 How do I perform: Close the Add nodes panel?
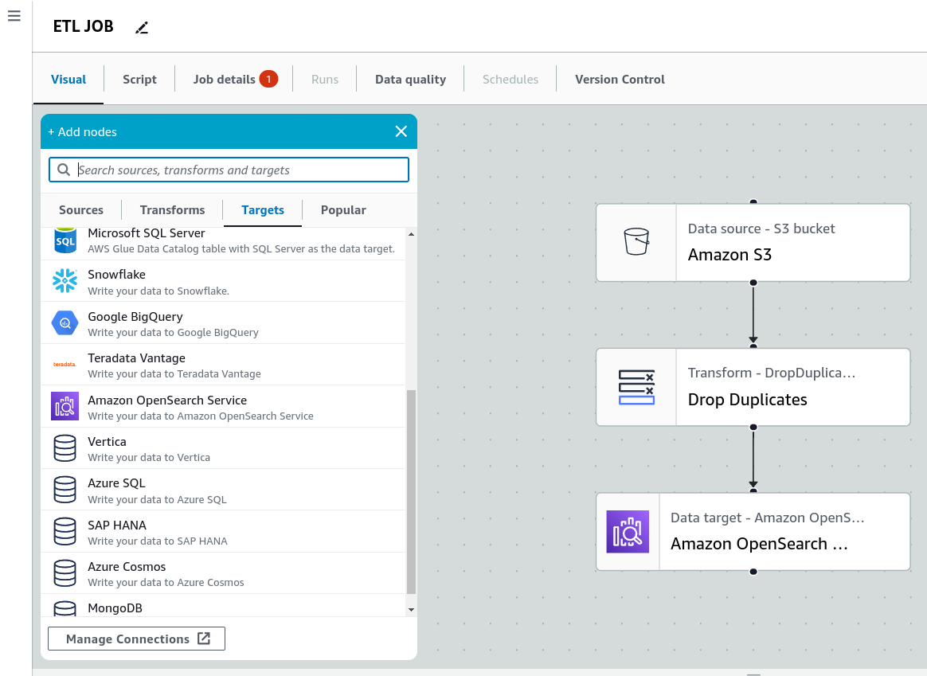(x=401, y=131)
